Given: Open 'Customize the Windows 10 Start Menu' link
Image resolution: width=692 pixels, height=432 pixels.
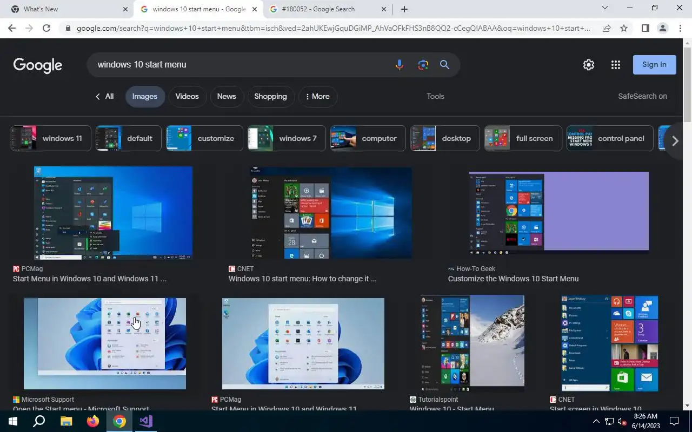Looking at the screenshot, I should tap(513, 279).
